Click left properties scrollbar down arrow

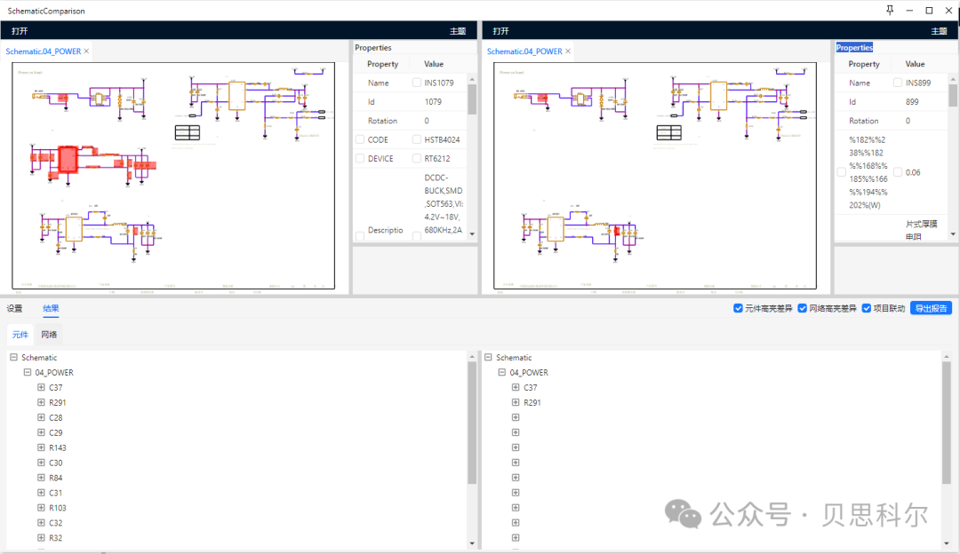click(472, 234)
